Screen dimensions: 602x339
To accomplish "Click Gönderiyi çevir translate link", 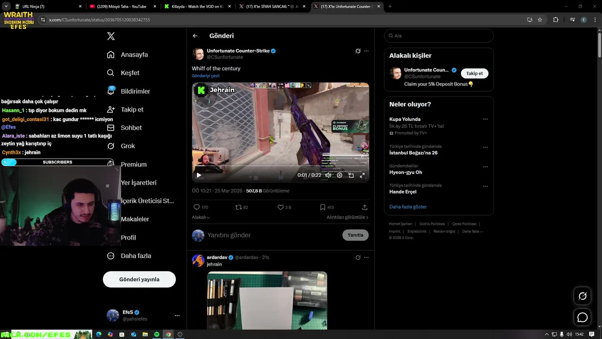I will 206,76.
